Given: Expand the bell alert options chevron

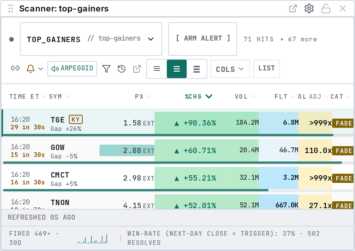Looking at the screenshot, I should tap(41, 68).
